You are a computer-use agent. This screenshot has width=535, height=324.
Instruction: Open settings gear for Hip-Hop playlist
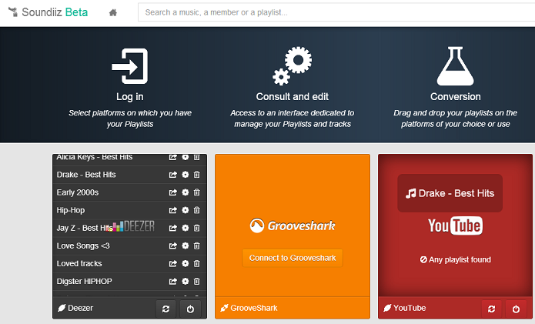click(186, 210)
